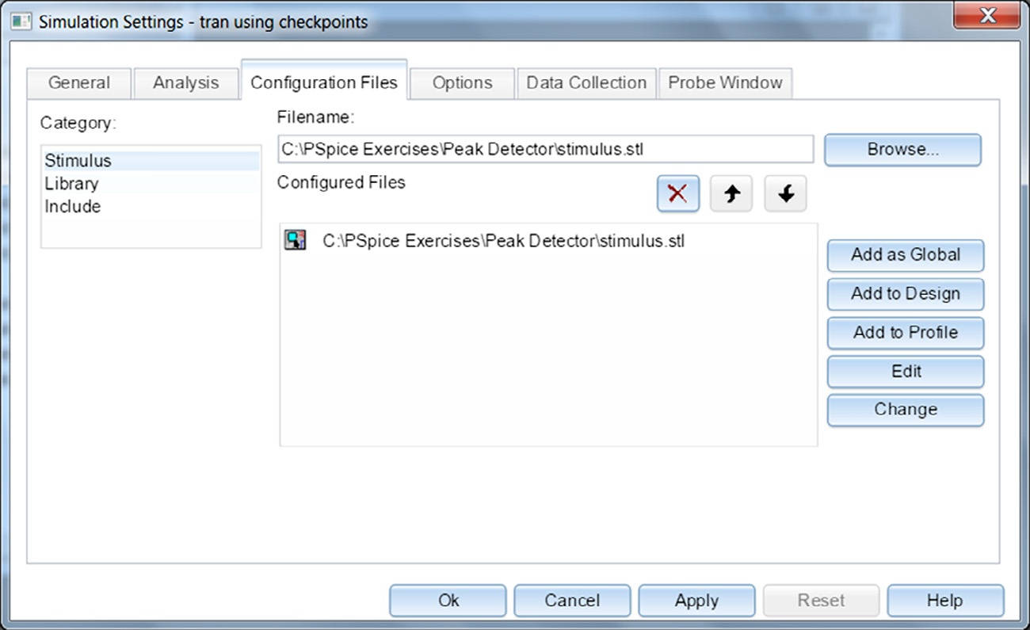Go to the Probe Window tab
The height and width of the screenshot is (630, 1030).
724,83
